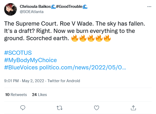The height and width of the screenshot is (114, 156).
Task: Open the @SOEAtlanta handle
Action: pos(32,12)
